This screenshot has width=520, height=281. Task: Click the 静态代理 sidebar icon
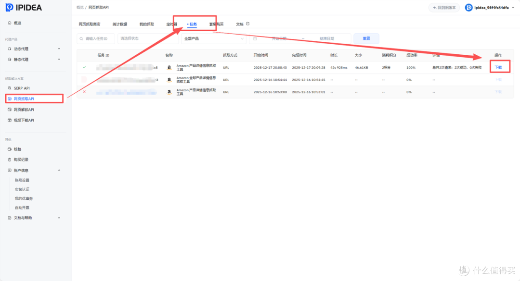(9, 59)
